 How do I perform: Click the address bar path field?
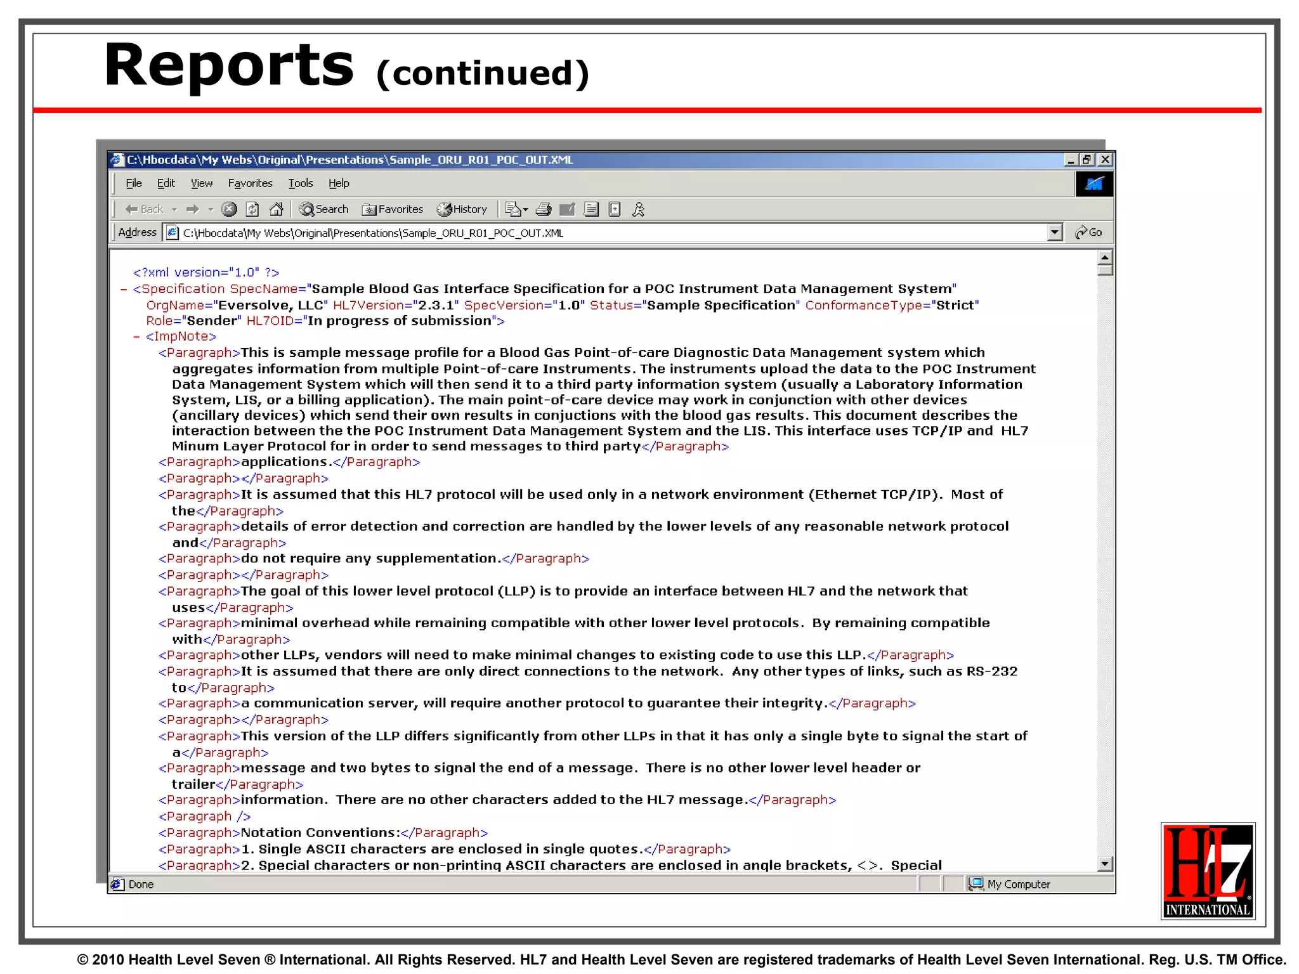coord(613,233)
